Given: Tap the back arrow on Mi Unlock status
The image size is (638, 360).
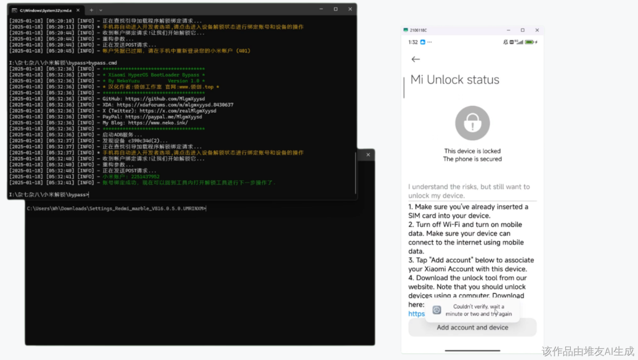Looking at the screenshot, I should tap(416, 59).
